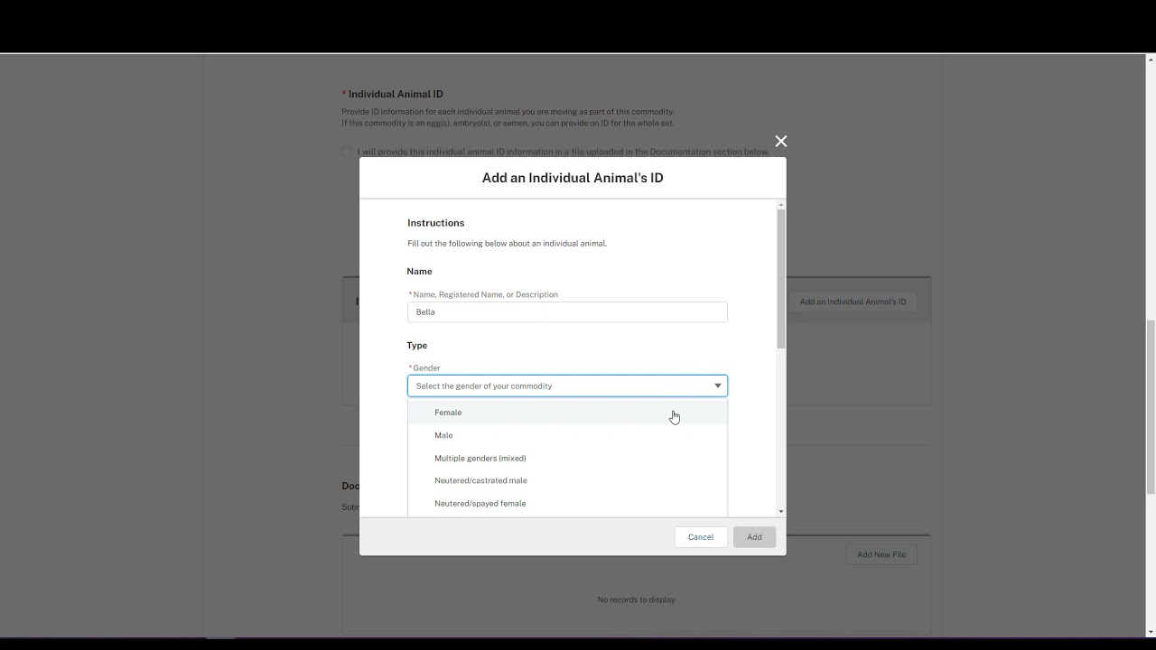Select Female gender option
This screenshot has height=650, width=1156.
coord(567,413)
